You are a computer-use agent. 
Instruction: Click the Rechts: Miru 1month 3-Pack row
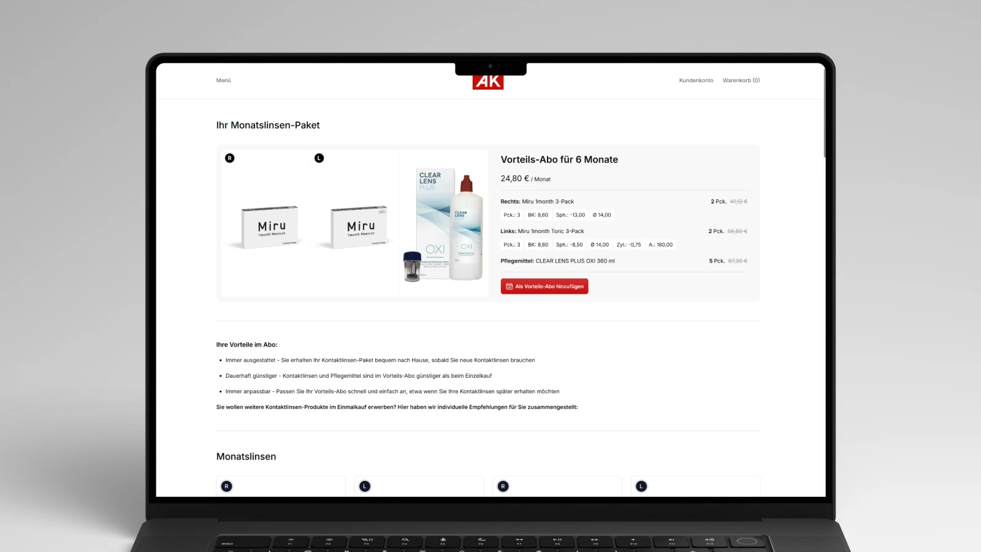[x=624, y=201]
